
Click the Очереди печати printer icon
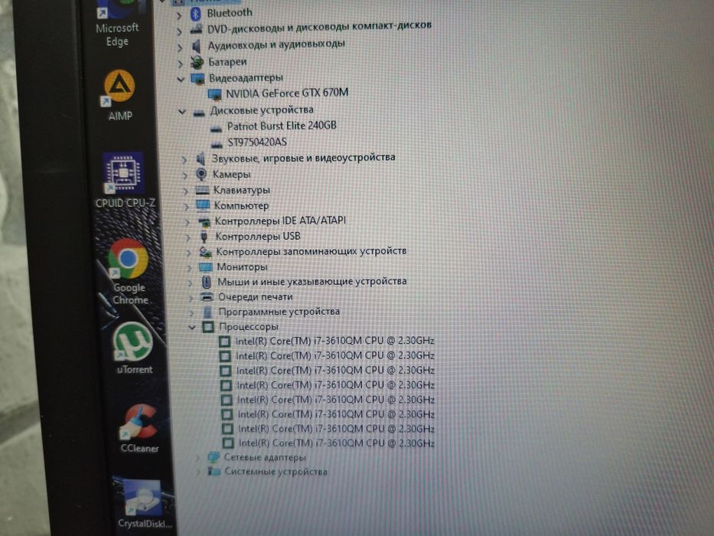pyautogui.click(x=207, y=297)
